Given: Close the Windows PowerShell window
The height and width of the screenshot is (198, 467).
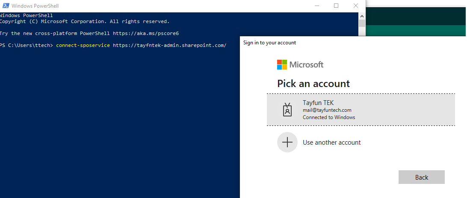Looking at the screenshot, I should [x=356, y=6].
